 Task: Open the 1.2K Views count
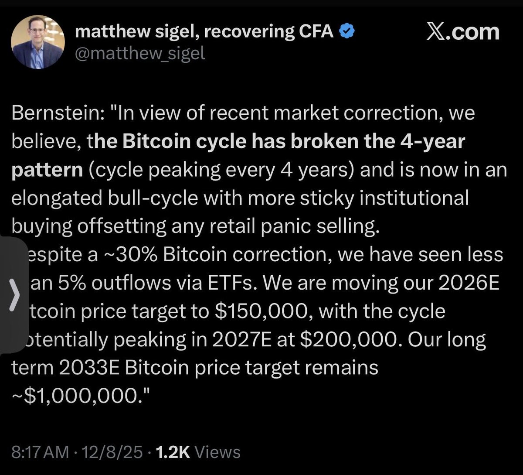[x=197, y=451]
